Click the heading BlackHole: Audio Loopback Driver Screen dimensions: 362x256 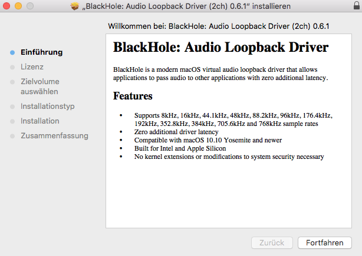pos(221,47)
